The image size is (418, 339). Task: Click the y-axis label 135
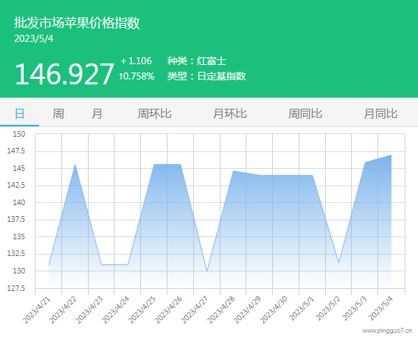click(x=19, y=236)
